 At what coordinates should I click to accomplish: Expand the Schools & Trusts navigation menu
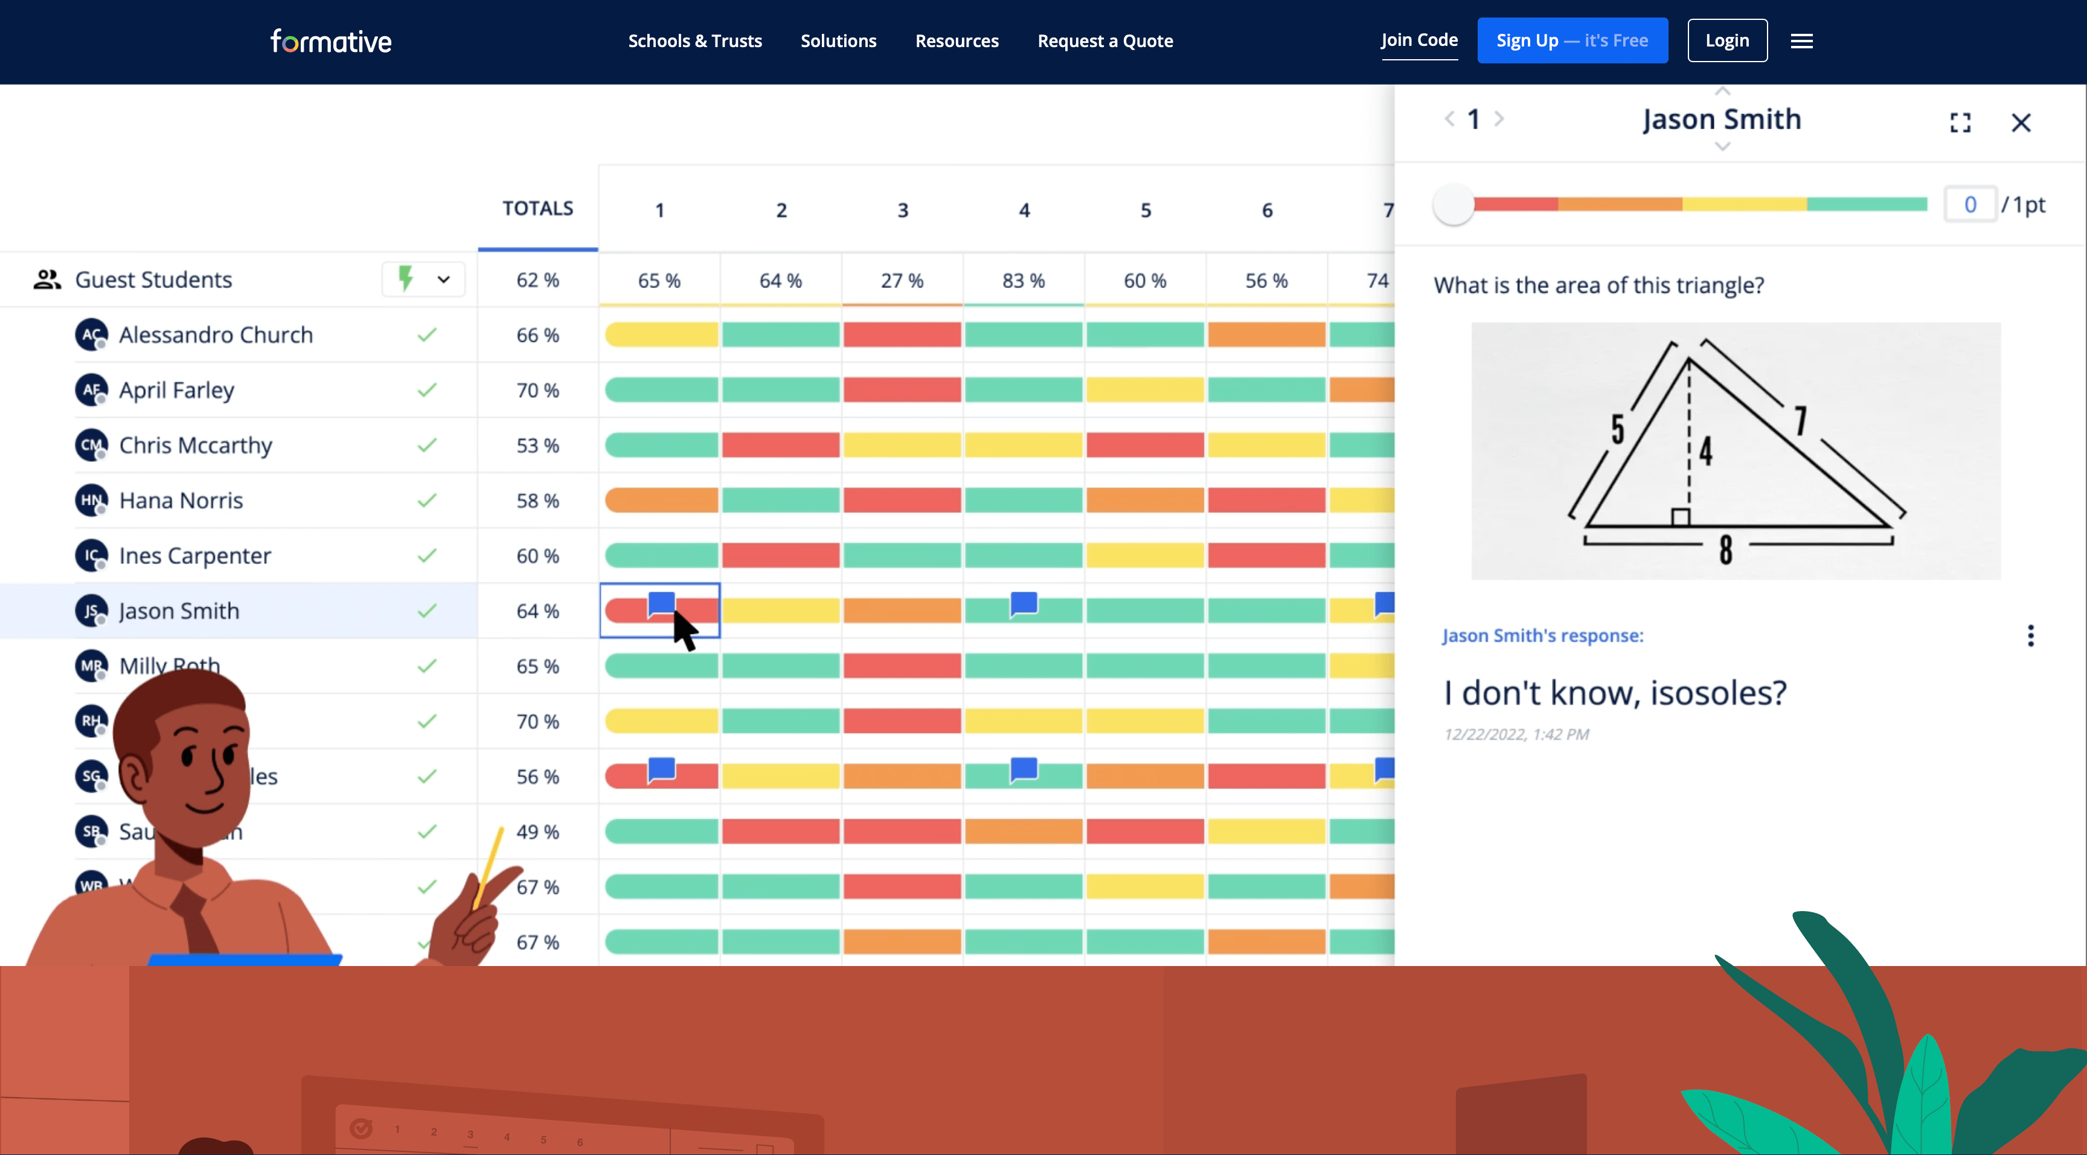(x=696, y=41)
